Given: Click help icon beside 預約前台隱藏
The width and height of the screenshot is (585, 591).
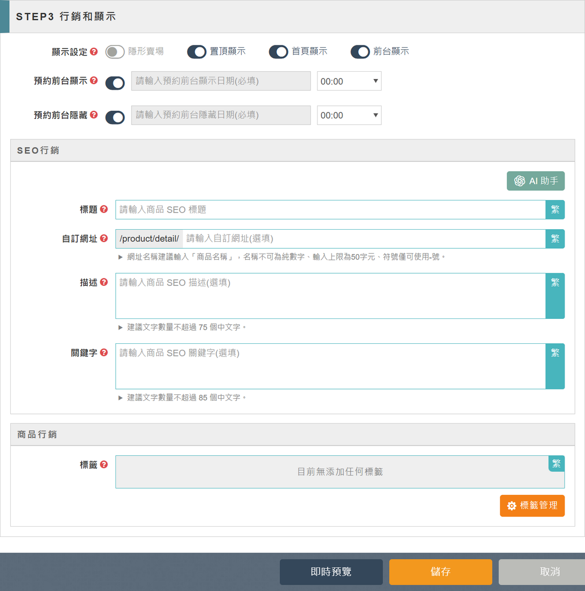Looking at the screenshot, I should pos(94,115).
